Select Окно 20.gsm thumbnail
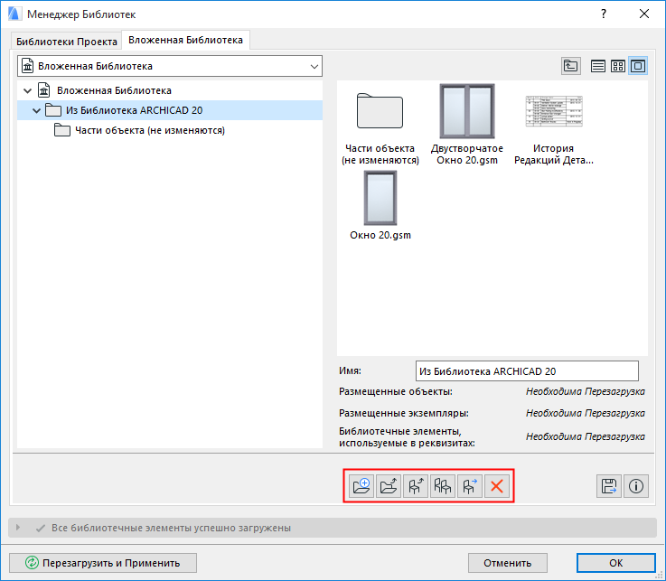The width and height of the screenshot is (666, 581). pos(380,205)
